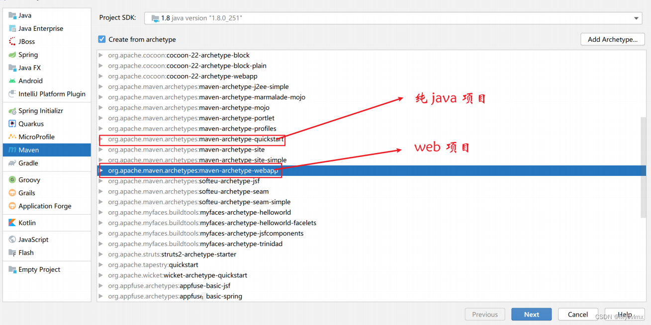This screenshot has height=325, width=651.
Task: Click the Groovy icon
Action: pyautogui.click(x=12, y=180)
